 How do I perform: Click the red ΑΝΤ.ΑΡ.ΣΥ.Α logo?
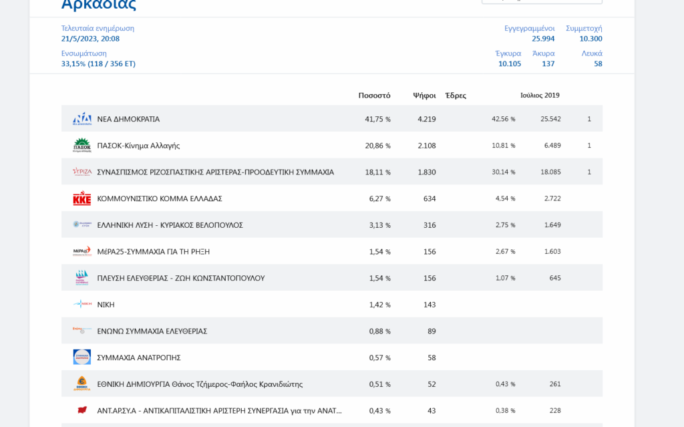[82, 410]
